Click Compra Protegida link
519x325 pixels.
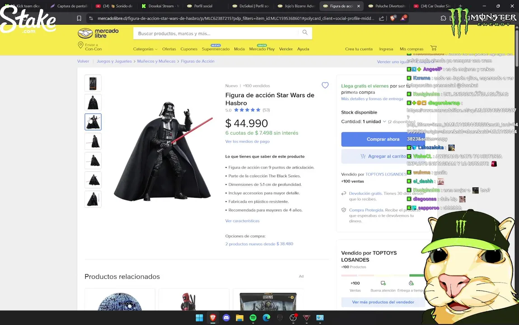[x=366, y=210]
